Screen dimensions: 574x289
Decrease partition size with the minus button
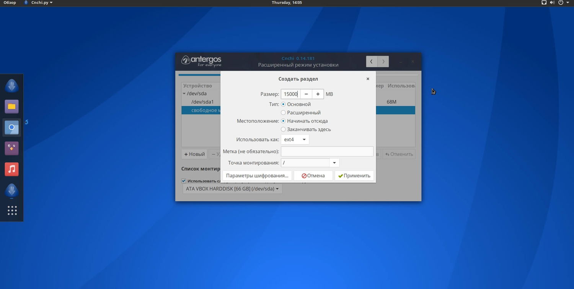[x=306, y=94]
